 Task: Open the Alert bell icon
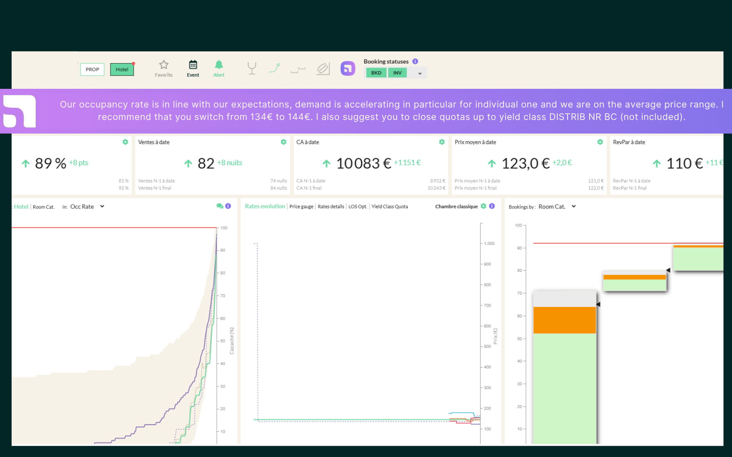point(219,65)
